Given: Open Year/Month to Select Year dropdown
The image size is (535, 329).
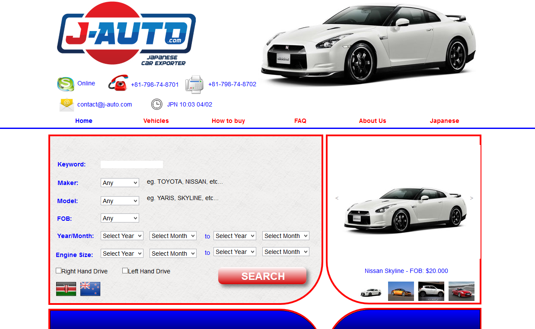Looking at the screenshot, I should coord(235,236).
